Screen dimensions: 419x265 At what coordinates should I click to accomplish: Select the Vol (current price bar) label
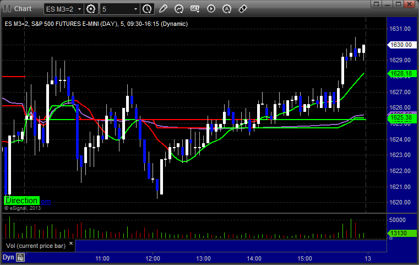(36, 246)
